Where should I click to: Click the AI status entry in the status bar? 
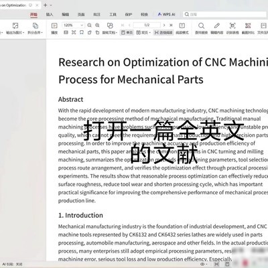pos(12,264)
